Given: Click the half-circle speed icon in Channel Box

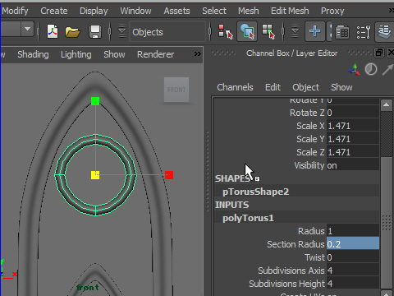Looking at the screenshot, I should point(371,69).
